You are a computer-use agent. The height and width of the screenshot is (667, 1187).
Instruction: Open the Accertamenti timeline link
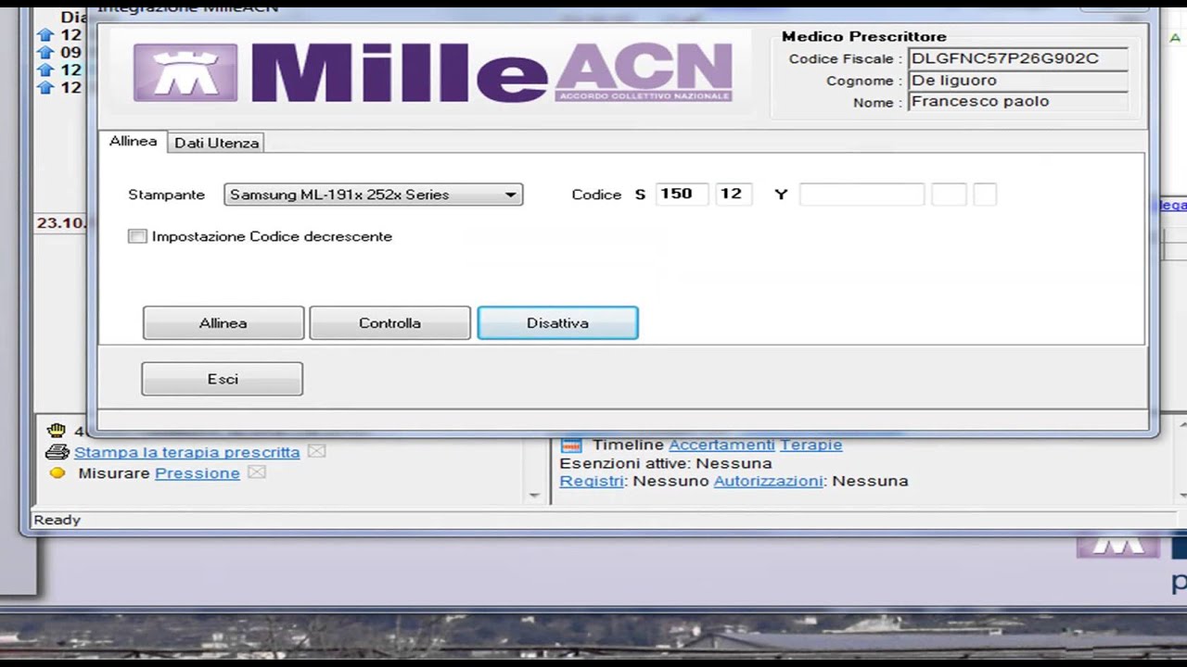point(721,445)
